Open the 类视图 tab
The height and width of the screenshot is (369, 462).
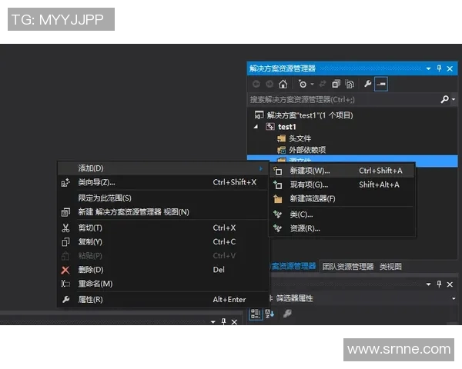(x=390, y=266)
